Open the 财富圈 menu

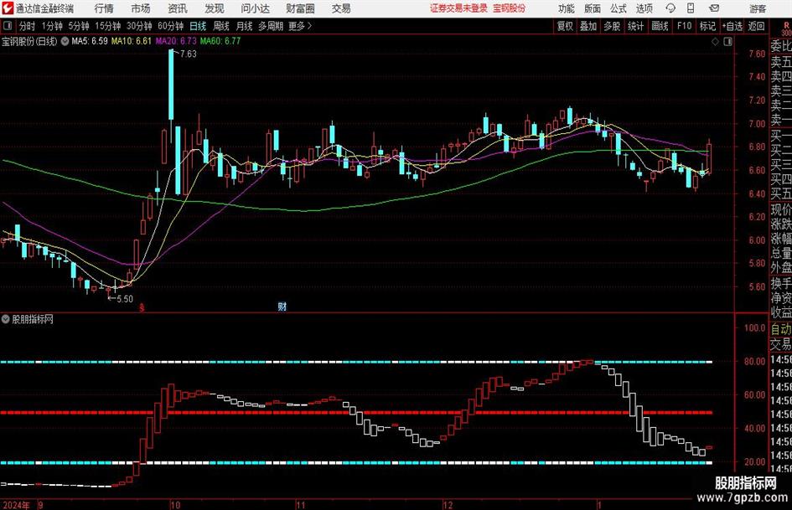tap(300, 8)
